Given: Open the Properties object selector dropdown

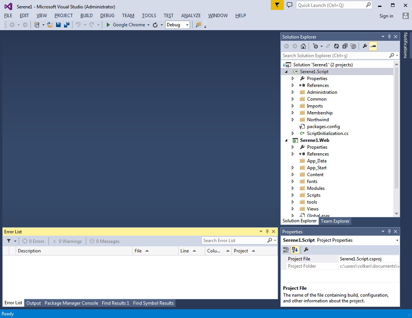Looking at the screenshot, I should click(x=397, y=240).
